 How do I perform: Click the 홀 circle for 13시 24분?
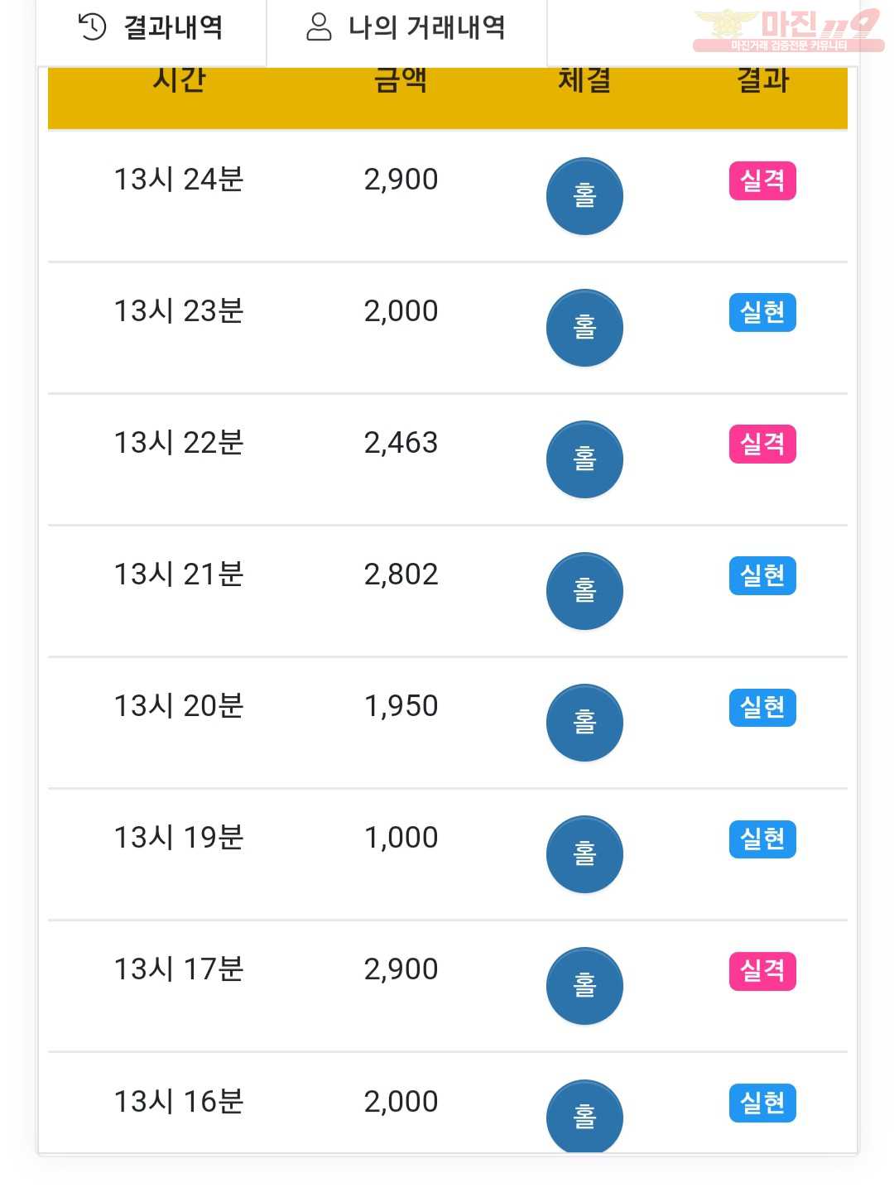[x=584, y=196]
